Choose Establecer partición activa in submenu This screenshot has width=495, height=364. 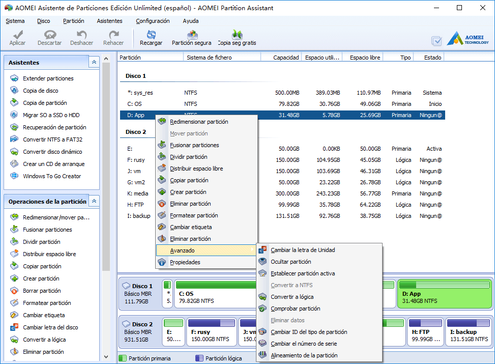click(x=319, y=273)
